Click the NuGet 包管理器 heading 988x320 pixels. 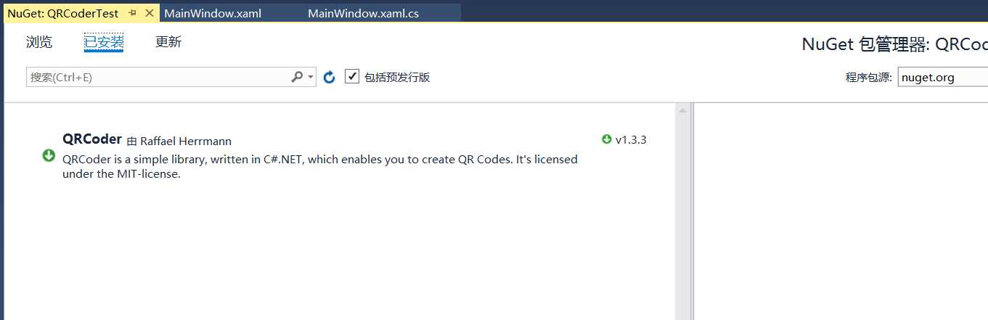(x=895, y=44)
